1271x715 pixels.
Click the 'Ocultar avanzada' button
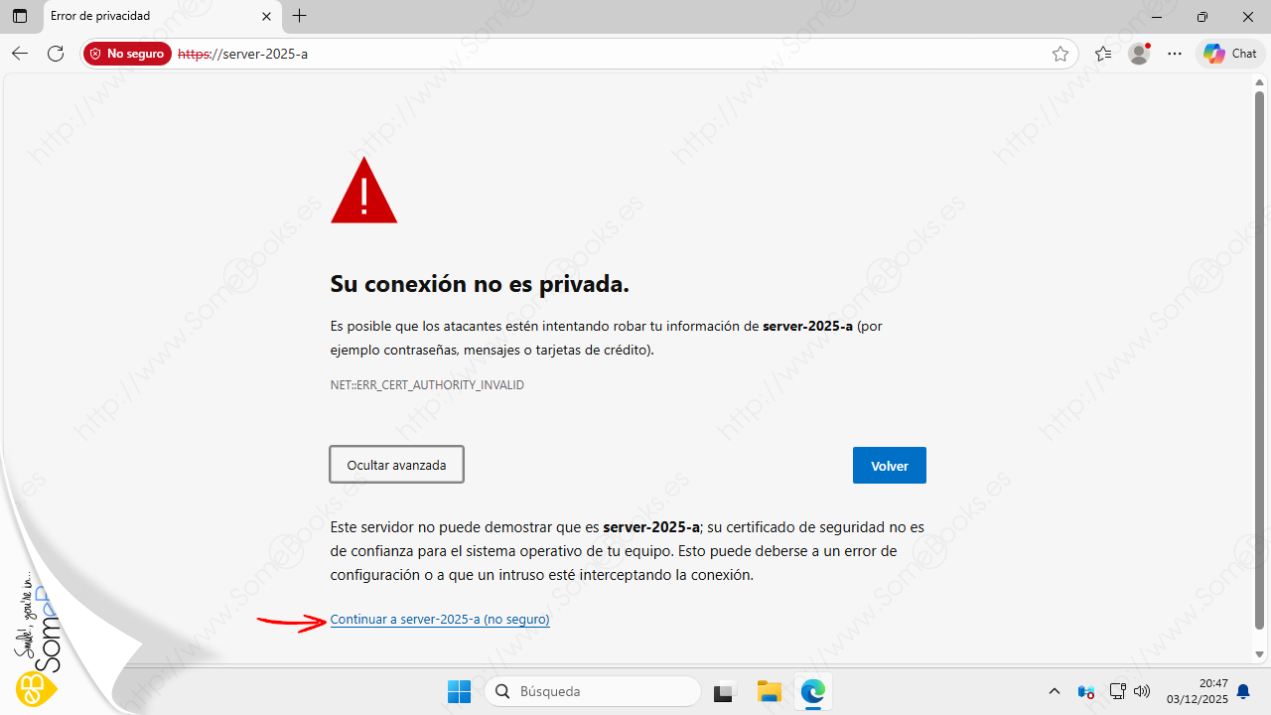(396, 465)
